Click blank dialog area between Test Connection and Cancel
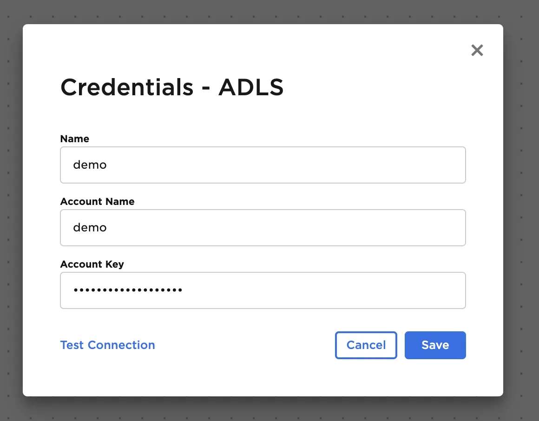 244,345
